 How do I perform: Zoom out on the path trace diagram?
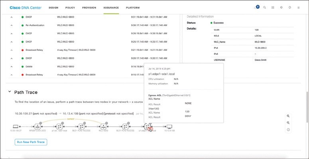(x=288, y=123)
